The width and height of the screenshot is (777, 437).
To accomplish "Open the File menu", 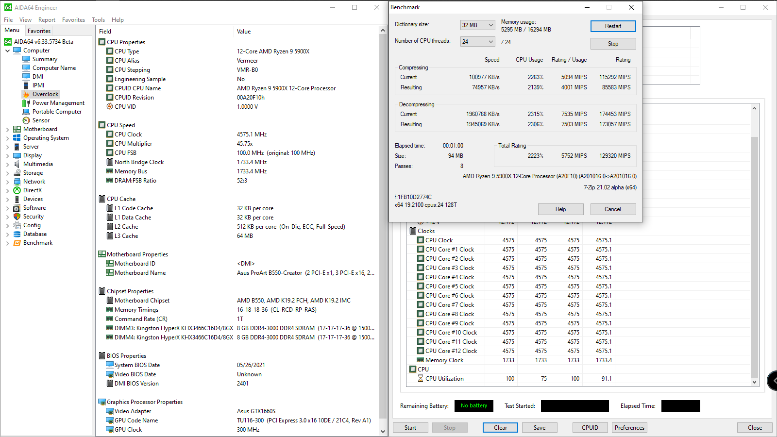I will click(8, 20).
